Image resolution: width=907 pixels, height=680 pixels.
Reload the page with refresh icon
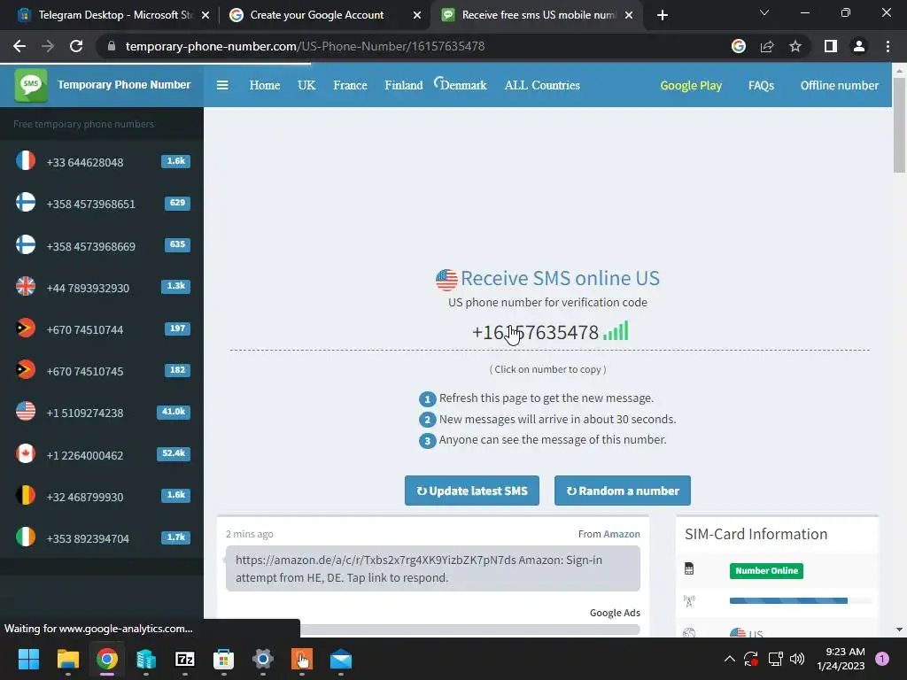pyautogui.click(x=76, y=46)
